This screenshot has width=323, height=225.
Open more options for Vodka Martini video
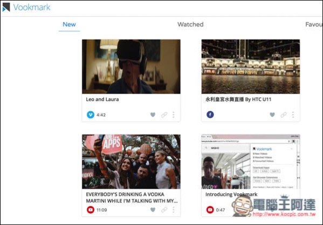click(x=174, y=209)
